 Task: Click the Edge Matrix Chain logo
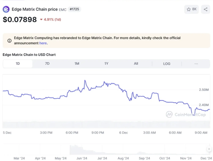[x=6, y=10]
